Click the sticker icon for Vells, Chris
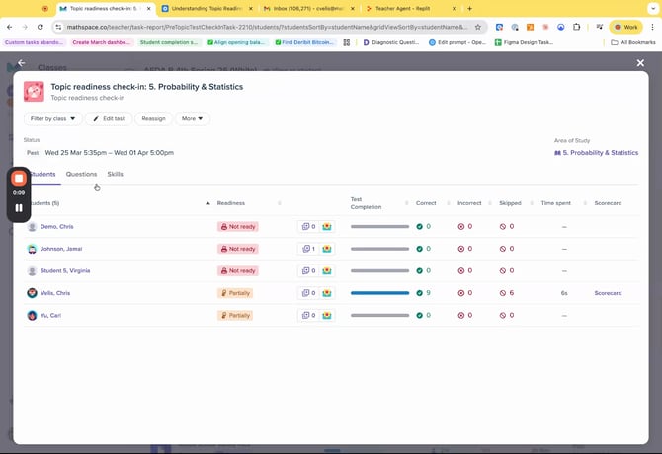The height and width of the screenshot is (454, 662). [327, 293]
